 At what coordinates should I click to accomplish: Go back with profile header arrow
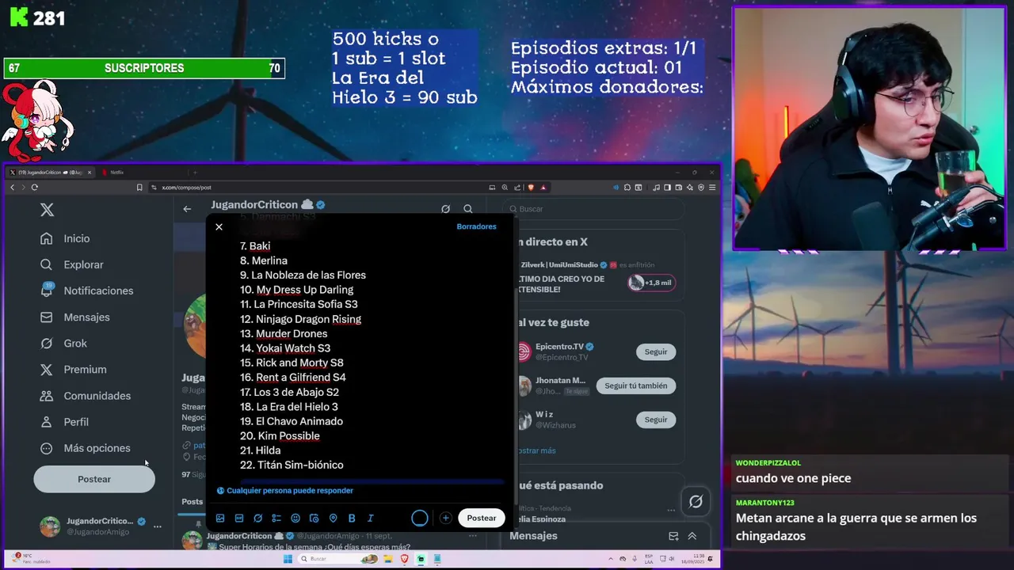(x=187, y=209)
